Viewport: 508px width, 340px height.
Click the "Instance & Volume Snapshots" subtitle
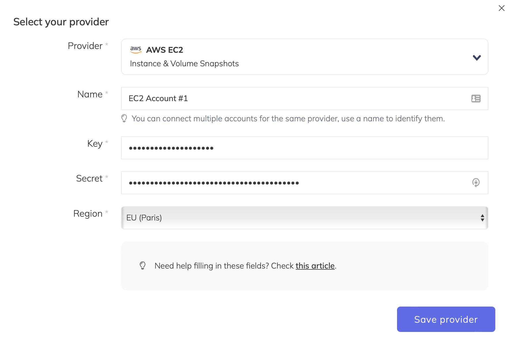pos(184,63)
